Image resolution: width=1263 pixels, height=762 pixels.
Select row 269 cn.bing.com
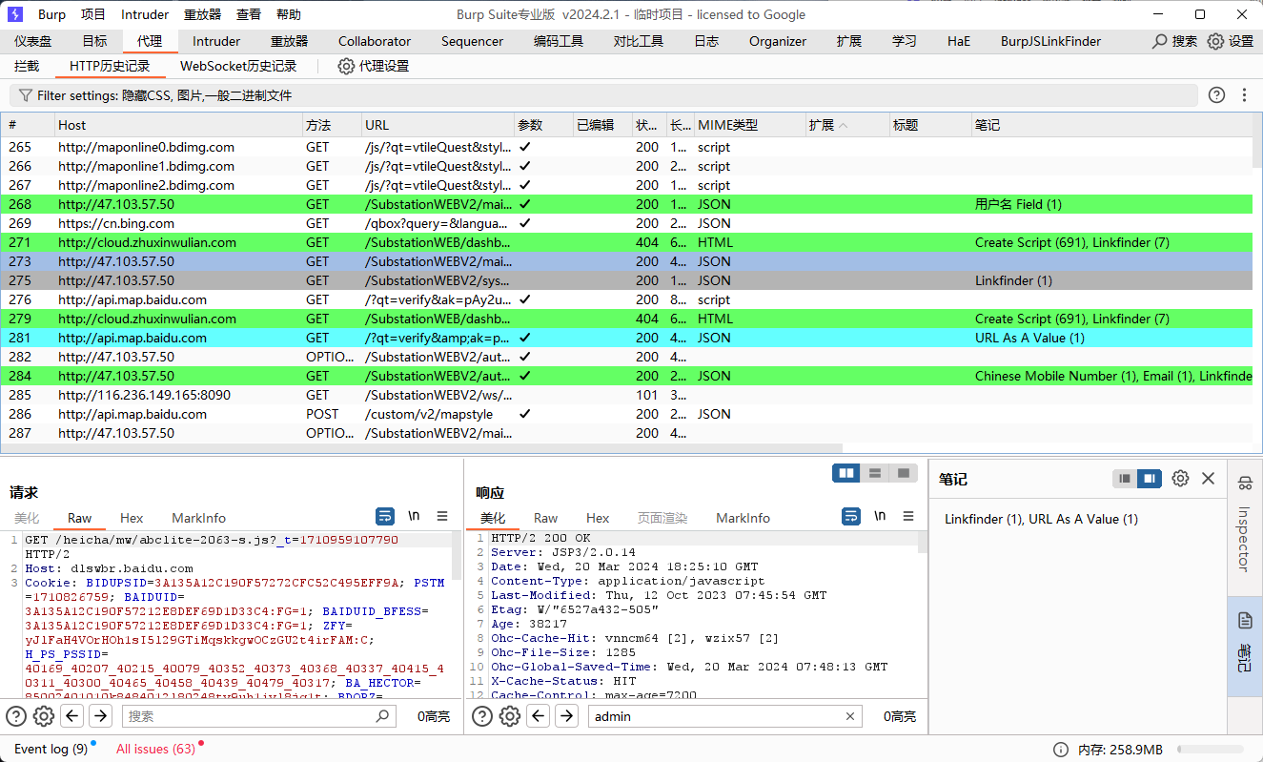(627, 223)
